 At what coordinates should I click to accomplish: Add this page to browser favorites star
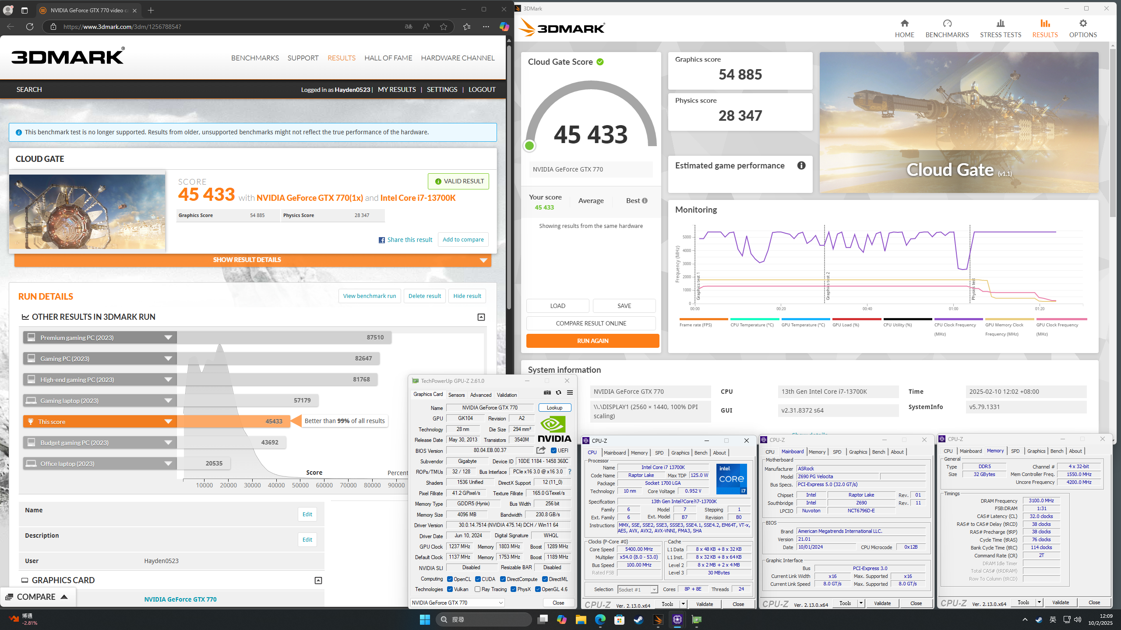[x=444, y=27]
